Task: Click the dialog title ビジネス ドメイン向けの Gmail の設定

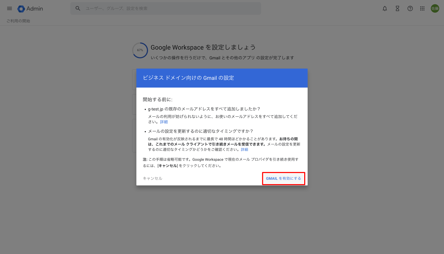Action: [x=188, y=78]
